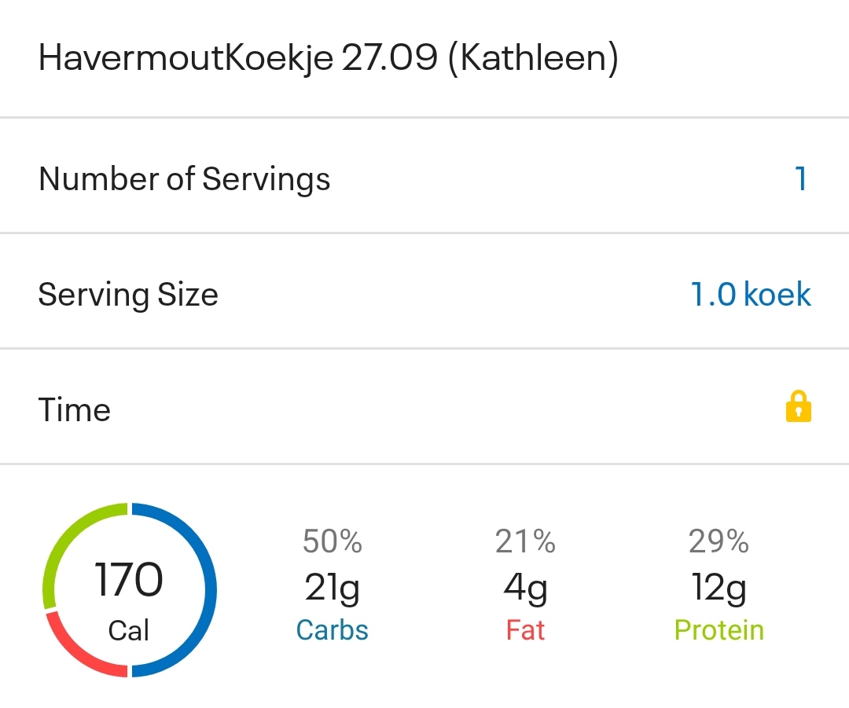The height and width of the screenshot is (708, 849).
Task: Click the 50% carbs percentage
Action: (x=332, y=541)
